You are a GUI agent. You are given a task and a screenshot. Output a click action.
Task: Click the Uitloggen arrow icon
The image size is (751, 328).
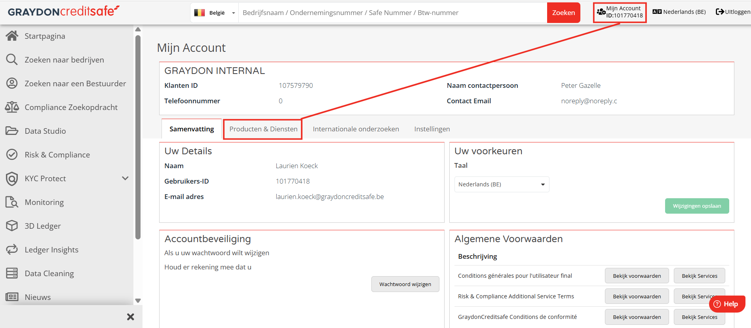tap(720, 12)
